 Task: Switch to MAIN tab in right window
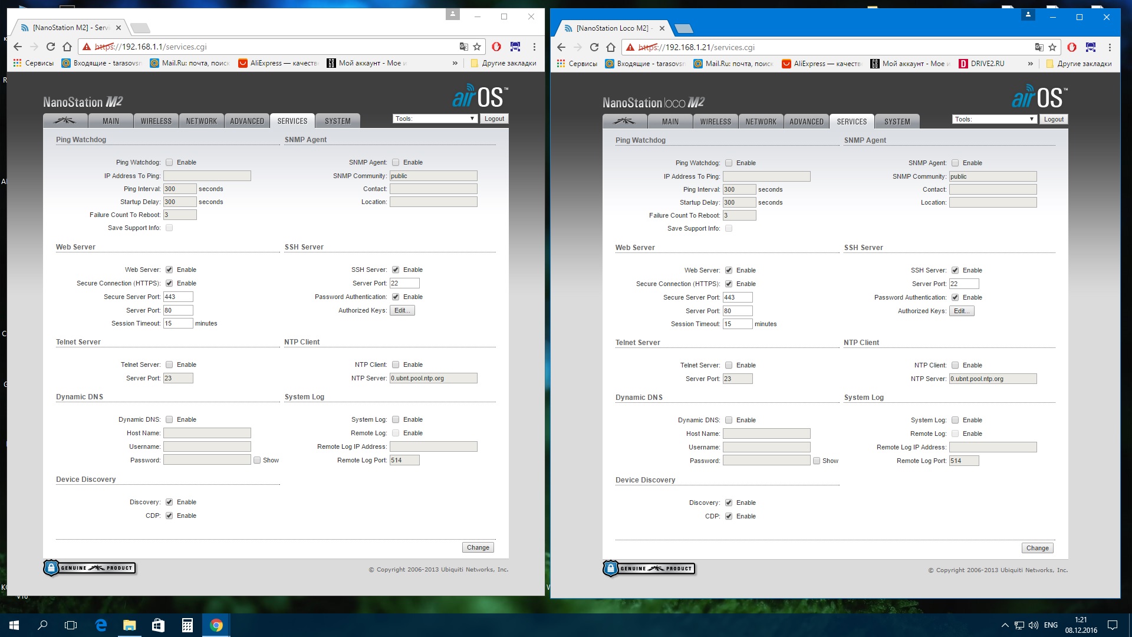pyautogui.click(x=670, y=122)
